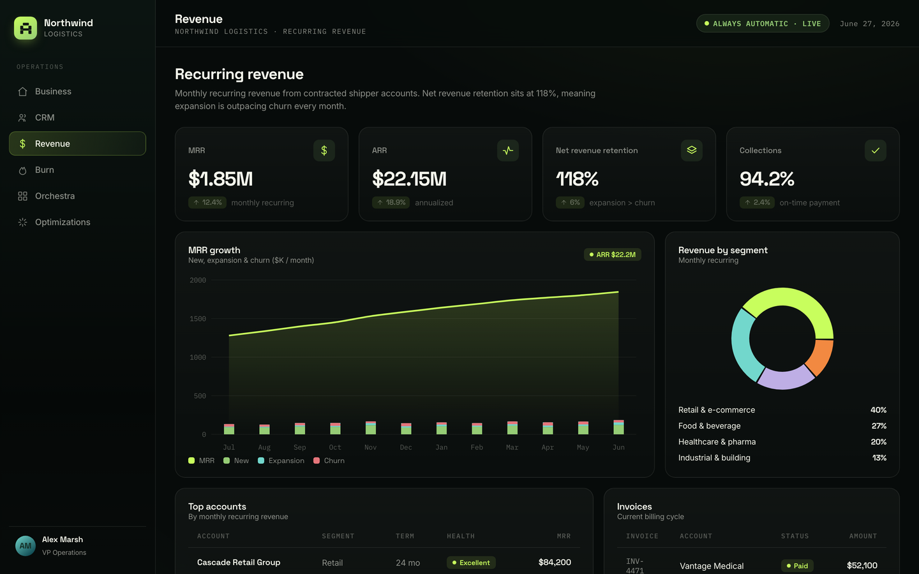Click the sparkle icon beside Optimizations

22,222
